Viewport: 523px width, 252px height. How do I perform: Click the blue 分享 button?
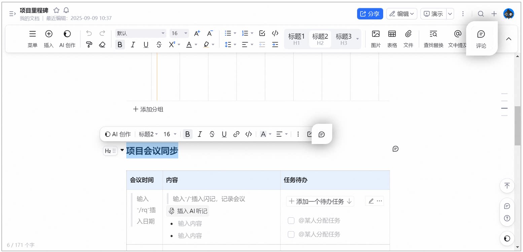[370, 14]
